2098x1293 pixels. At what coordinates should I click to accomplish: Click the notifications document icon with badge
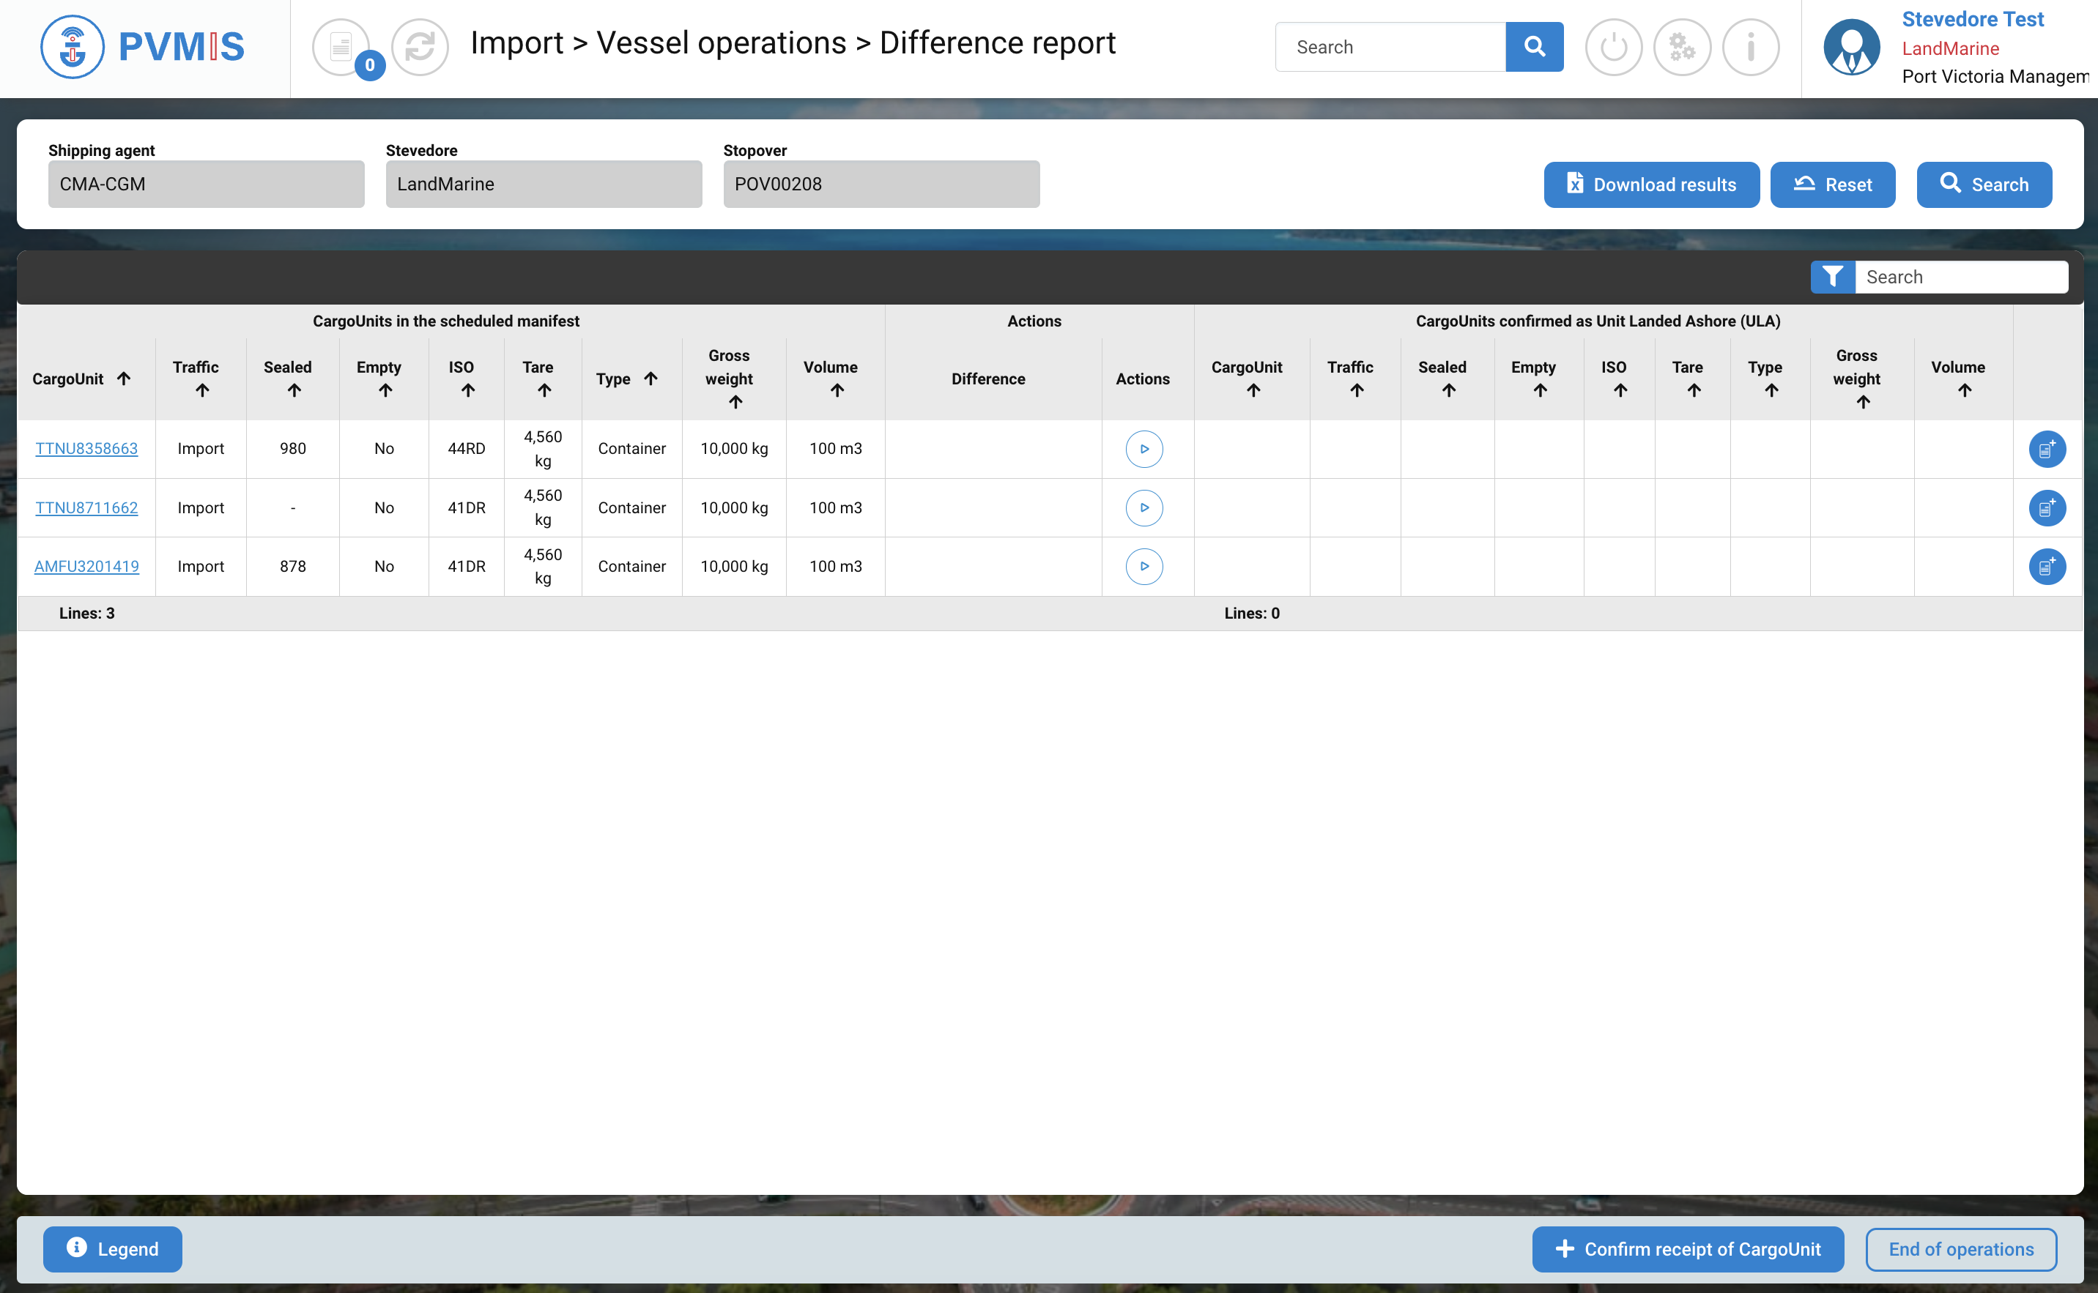[x=341, y=47]
